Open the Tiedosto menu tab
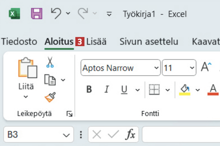 coord(19,42)
